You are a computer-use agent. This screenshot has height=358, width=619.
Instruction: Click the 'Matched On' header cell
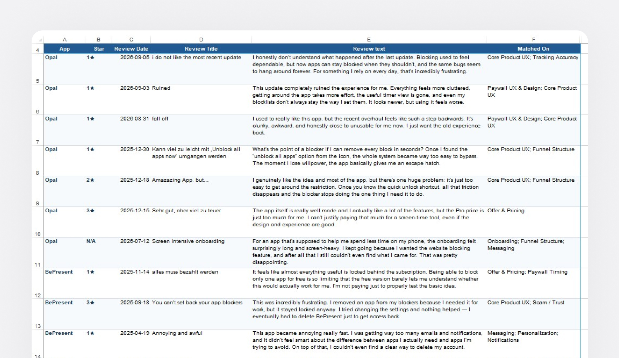click(533, 49)
